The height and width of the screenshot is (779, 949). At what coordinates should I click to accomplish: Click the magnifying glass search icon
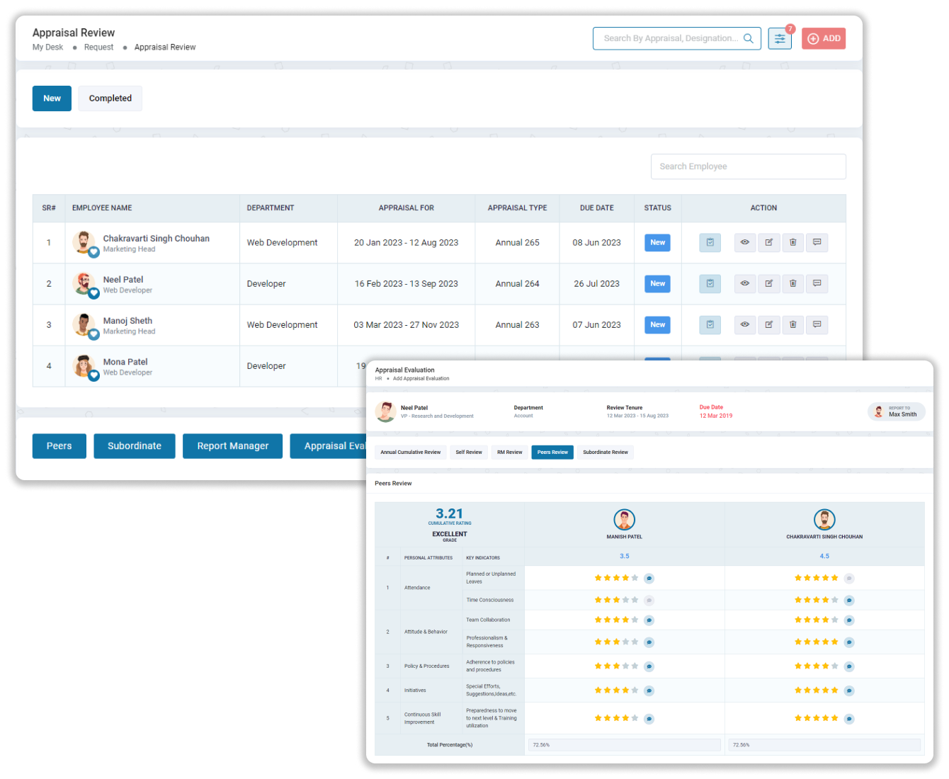coord(749,38)
